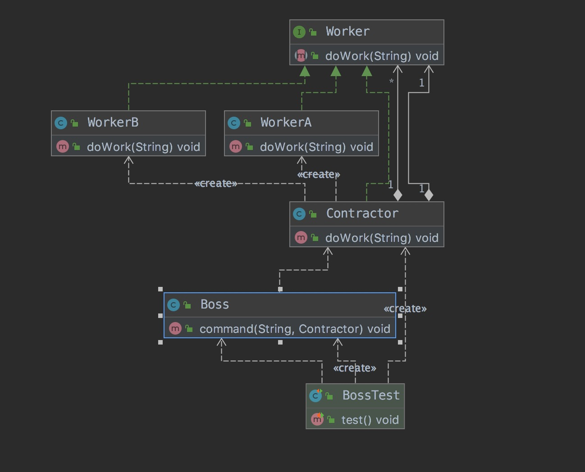Select the Worker interface title
Screen dimensions: 585x472
tap(347, 32)
